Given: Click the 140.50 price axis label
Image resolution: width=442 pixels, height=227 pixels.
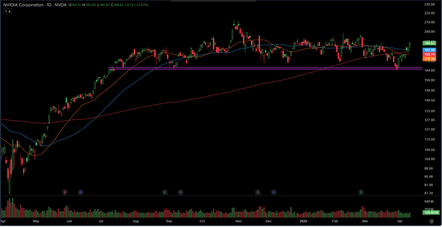Looking at the screenshot, I should 429,101.
